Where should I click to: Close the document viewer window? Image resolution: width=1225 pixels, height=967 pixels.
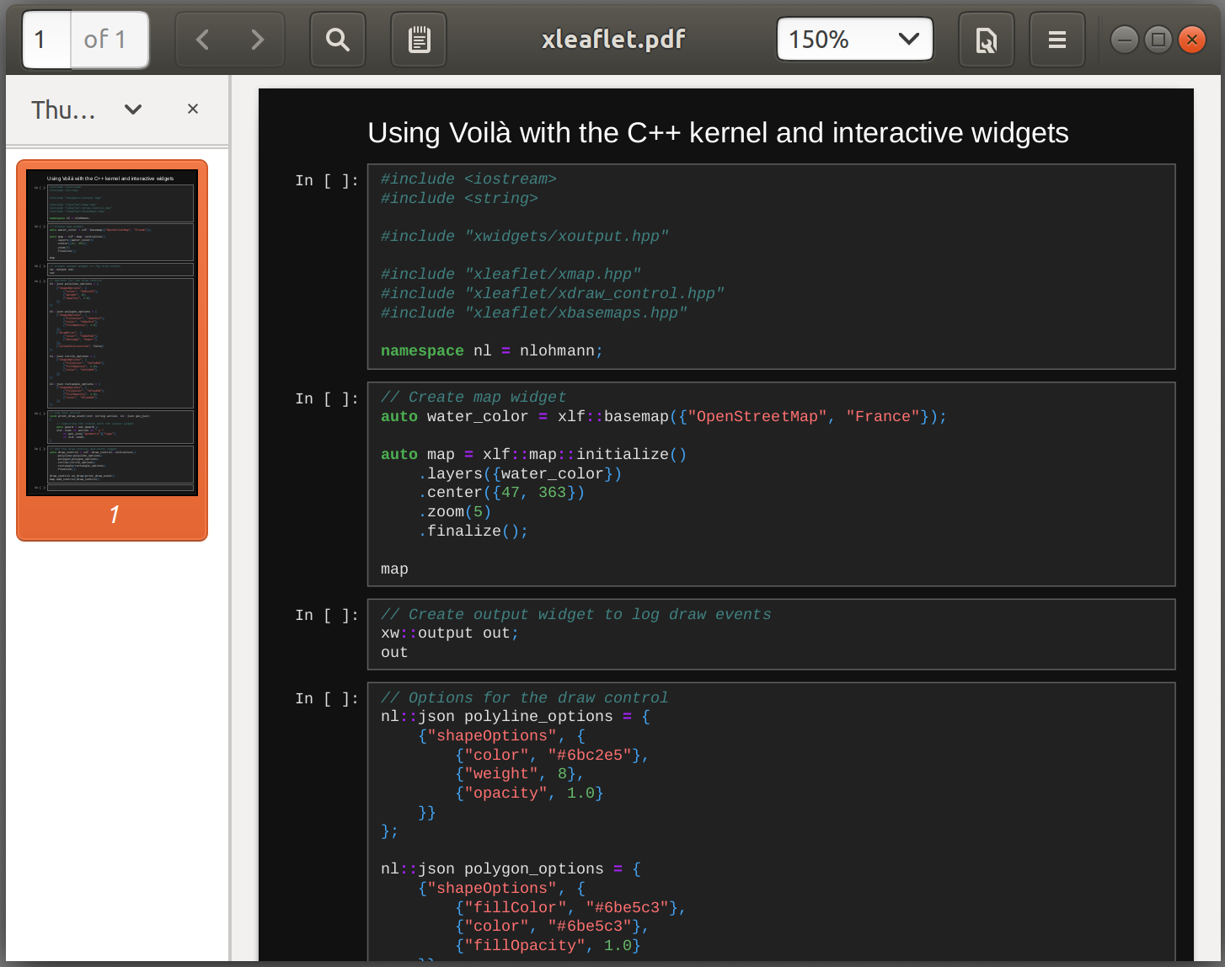(1191, 40)
